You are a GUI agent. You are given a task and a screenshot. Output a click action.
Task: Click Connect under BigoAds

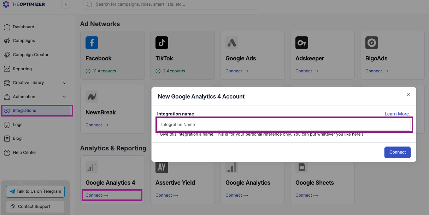coord(377,71)
